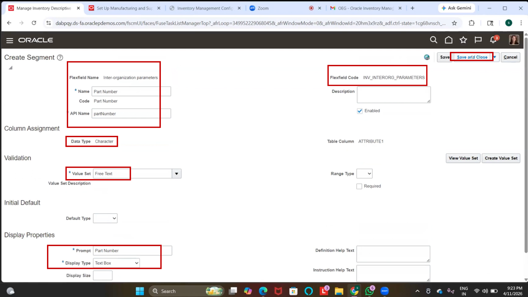Image resolution: width=528 pixels, height=297 pixels.
Task: Click the Oracle search magnifier icon
Action: 433,40
